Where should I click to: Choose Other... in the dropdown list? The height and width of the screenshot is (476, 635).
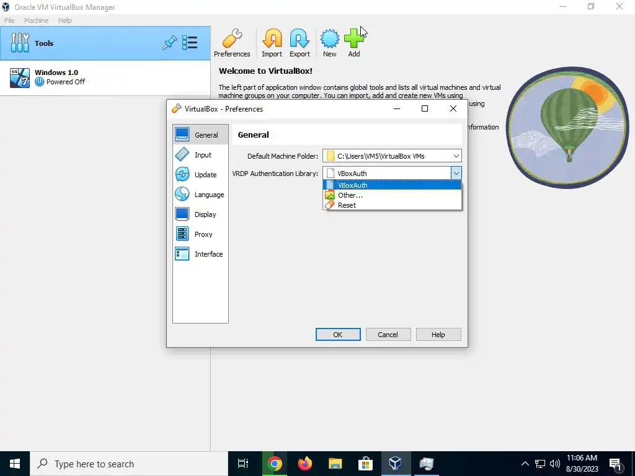click(392, 195)
